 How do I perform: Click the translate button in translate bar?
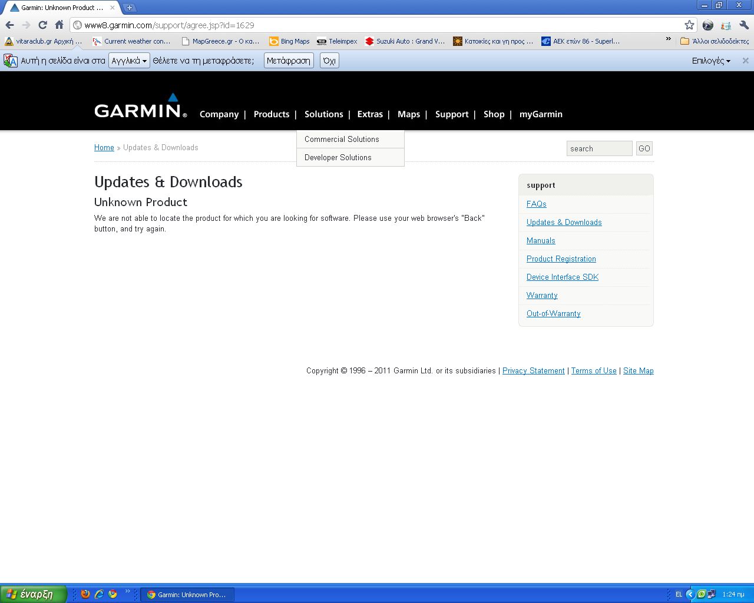[x=289, y=61]
